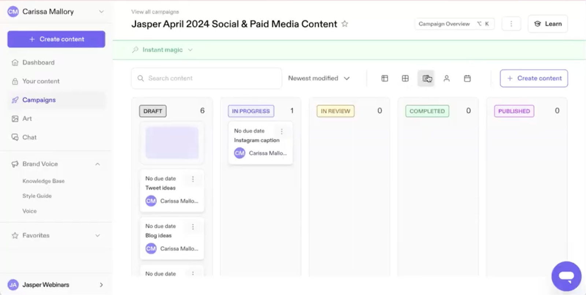This screenshot has width=586, height=295.
Task: Click the Draft column count 6
Action: coord(202,111)
